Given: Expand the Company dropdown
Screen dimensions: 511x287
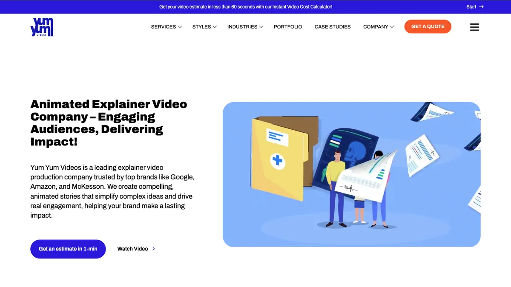Looking at the screenshot, I should [x=379, y=27].
